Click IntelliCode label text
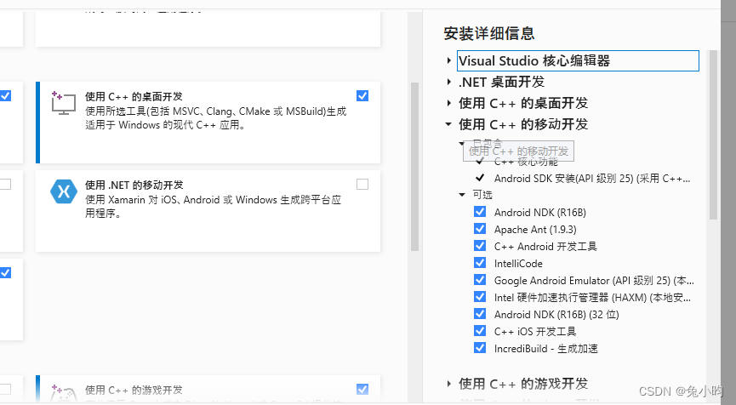This screenshot has width=736, height=405. click(518, 263)
